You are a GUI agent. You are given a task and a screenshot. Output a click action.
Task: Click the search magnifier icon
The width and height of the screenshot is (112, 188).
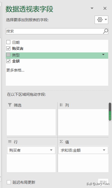pyautogui.click(x=105, y=31)
